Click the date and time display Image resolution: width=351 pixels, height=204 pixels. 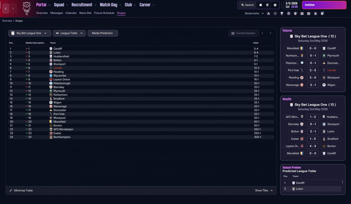coord(291,5)
